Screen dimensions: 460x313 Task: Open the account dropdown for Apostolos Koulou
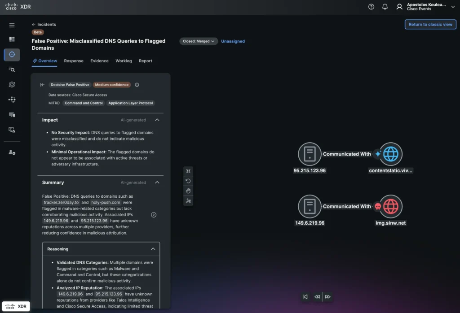click(452, 7)
